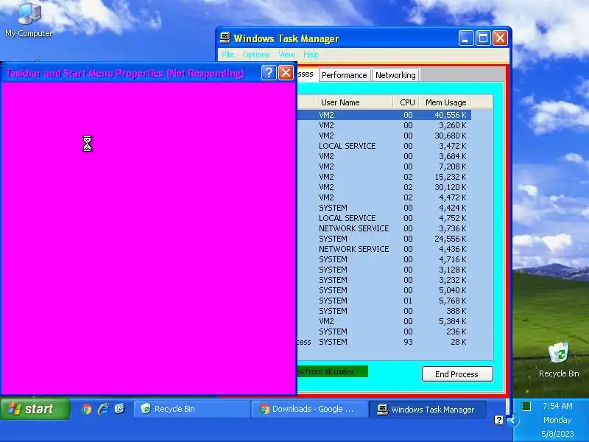This screenshot has height=442, width=589.
Task: Click the green CPU usage tray icon
Action: coord(526,406)
